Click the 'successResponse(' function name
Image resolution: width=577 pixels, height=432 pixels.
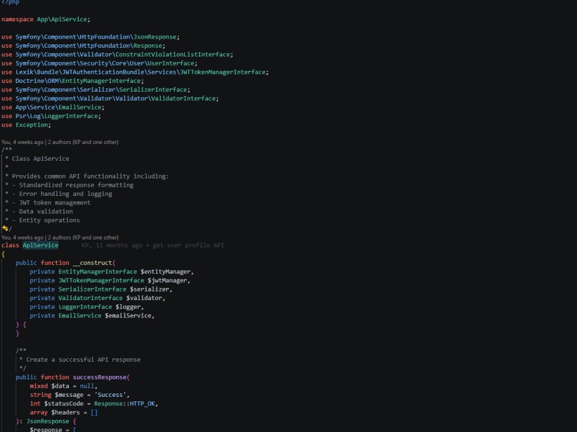(x=101, y=377)
